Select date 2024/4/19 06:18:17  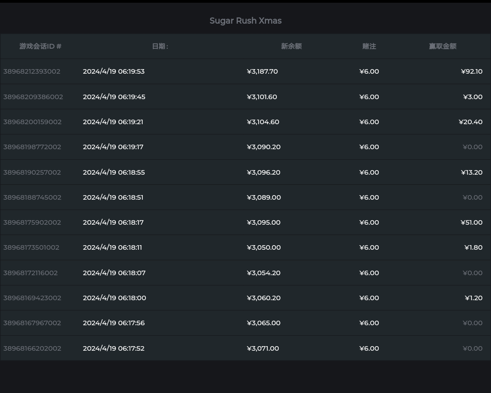click(113, 222)
